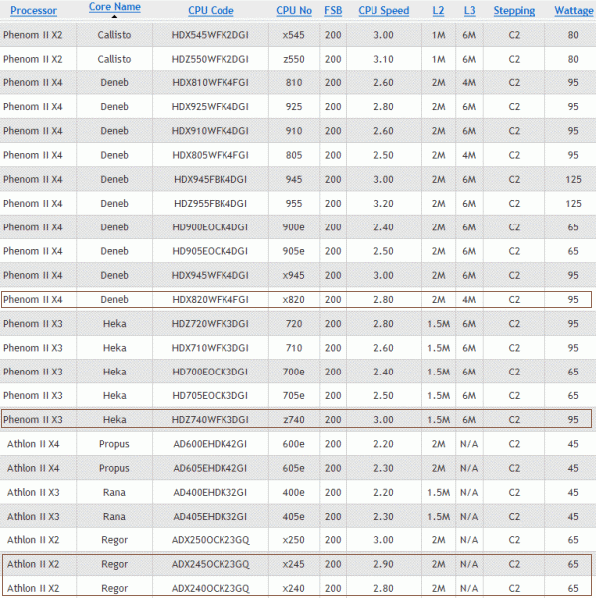Viewport: 596px width, 598px height.
Task: Click CPU speed 2.90 in x245 row
Action: pos(383,564)
